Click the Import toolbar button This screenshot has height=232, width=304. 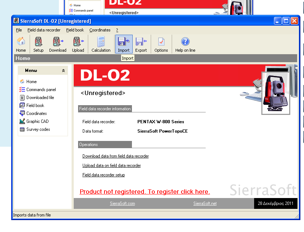[124, 44]
